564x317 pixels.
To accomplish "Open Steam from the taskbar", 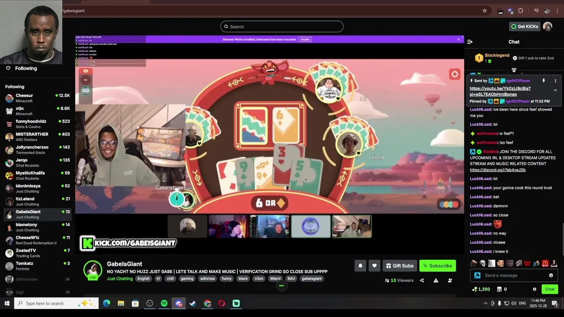I will tap(193, 303).
